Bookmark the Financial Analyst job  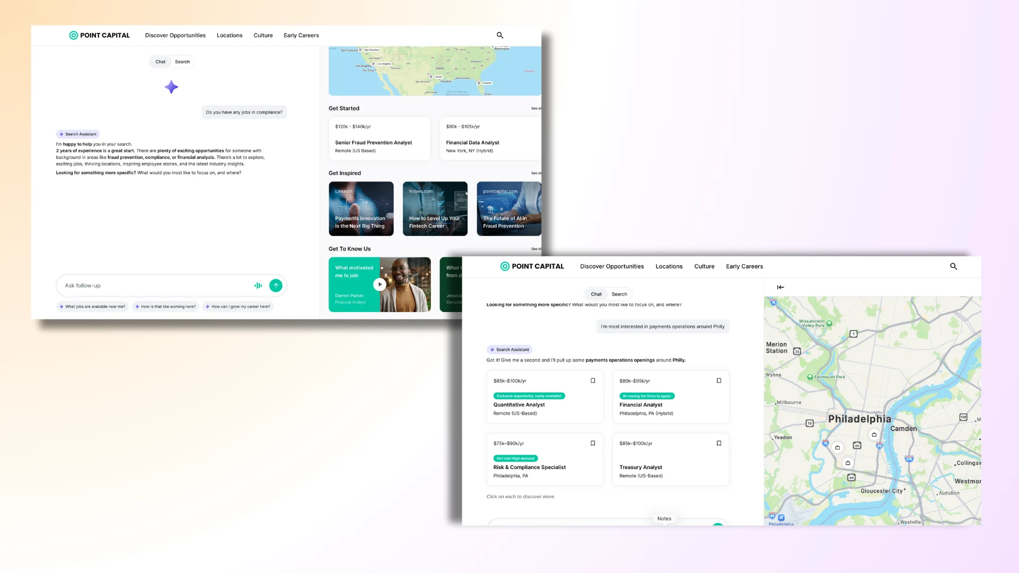(x=719, y=380)
